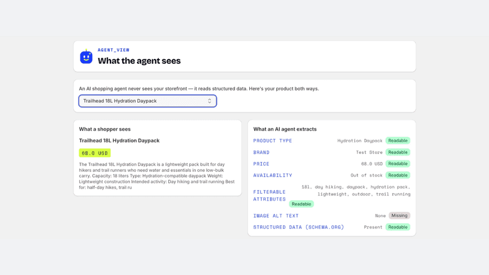Click the filterable attributes tag list value

coord(356,191)
